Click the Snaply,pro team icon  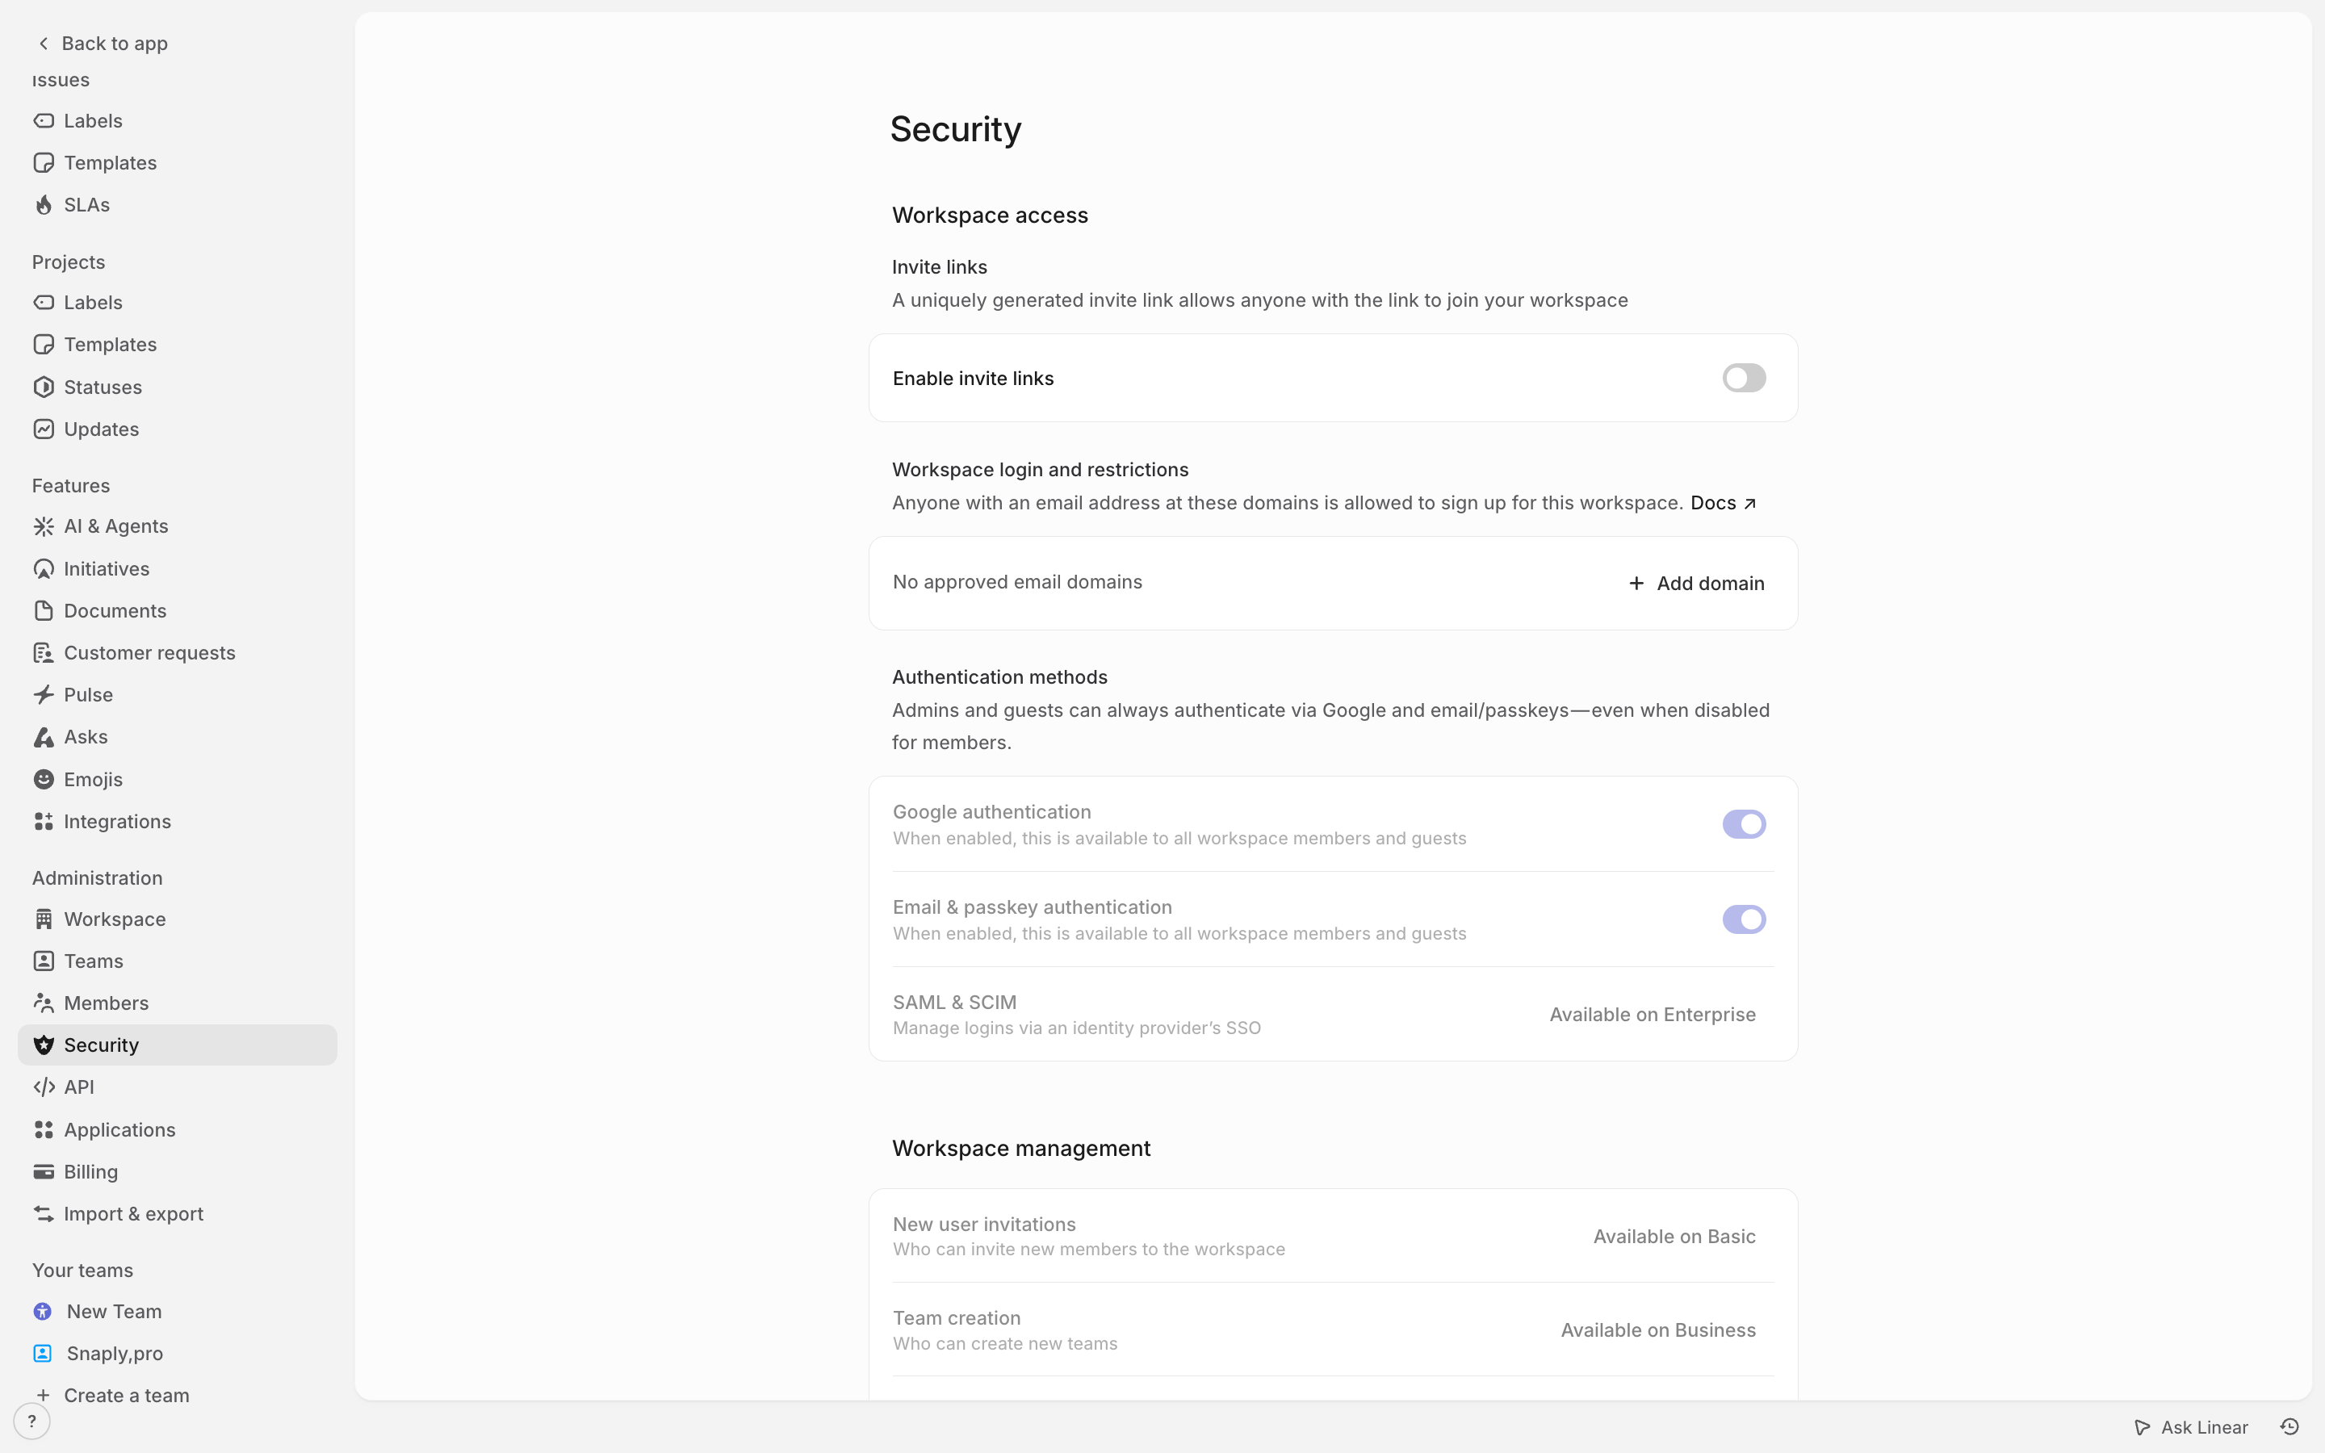coord(42,1353)
